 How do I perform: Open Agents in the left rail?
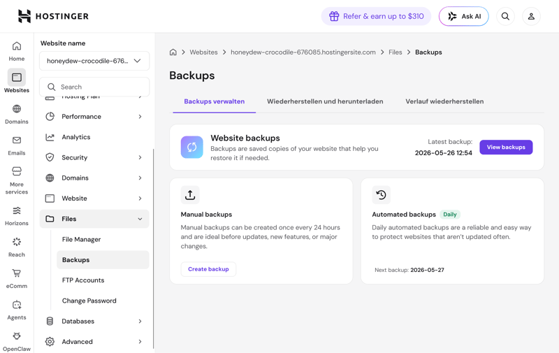click(x=17, y=310)
